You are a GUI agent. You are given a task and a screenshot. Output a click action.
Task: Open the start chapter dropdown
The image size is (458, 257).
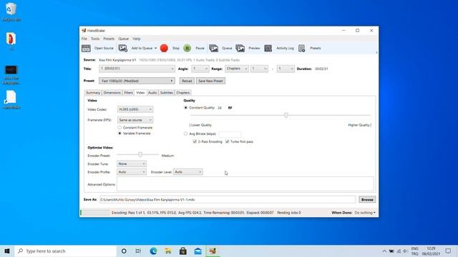pos(259,69)
